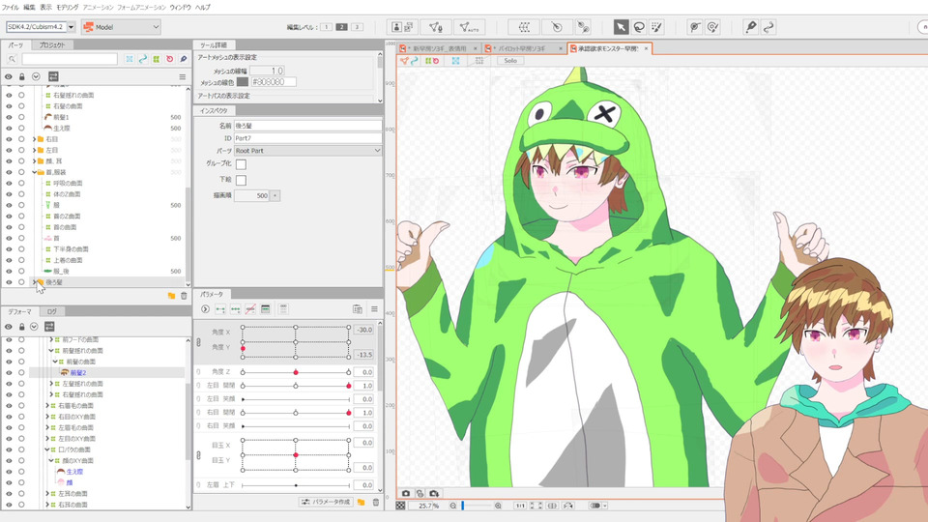Open SDK4.2/Cubism4.2 version dropdown

pos(71,27)
